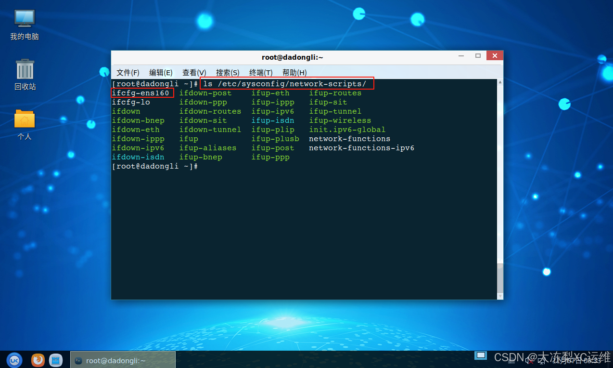This screenshot has width=613, height=368.
Task: Click the ifup-bnep file name
Action: [201, 157]
